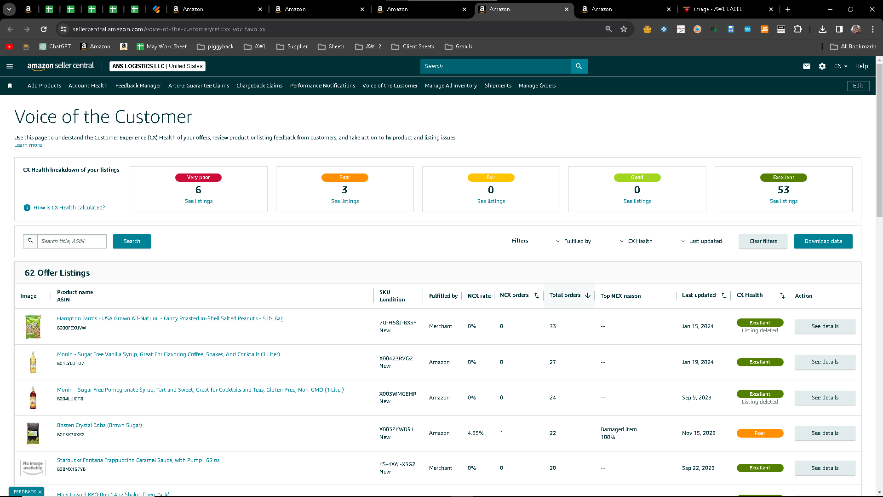Open Feedback Manager
Screen dimensions: 883x497
[138, 86]
